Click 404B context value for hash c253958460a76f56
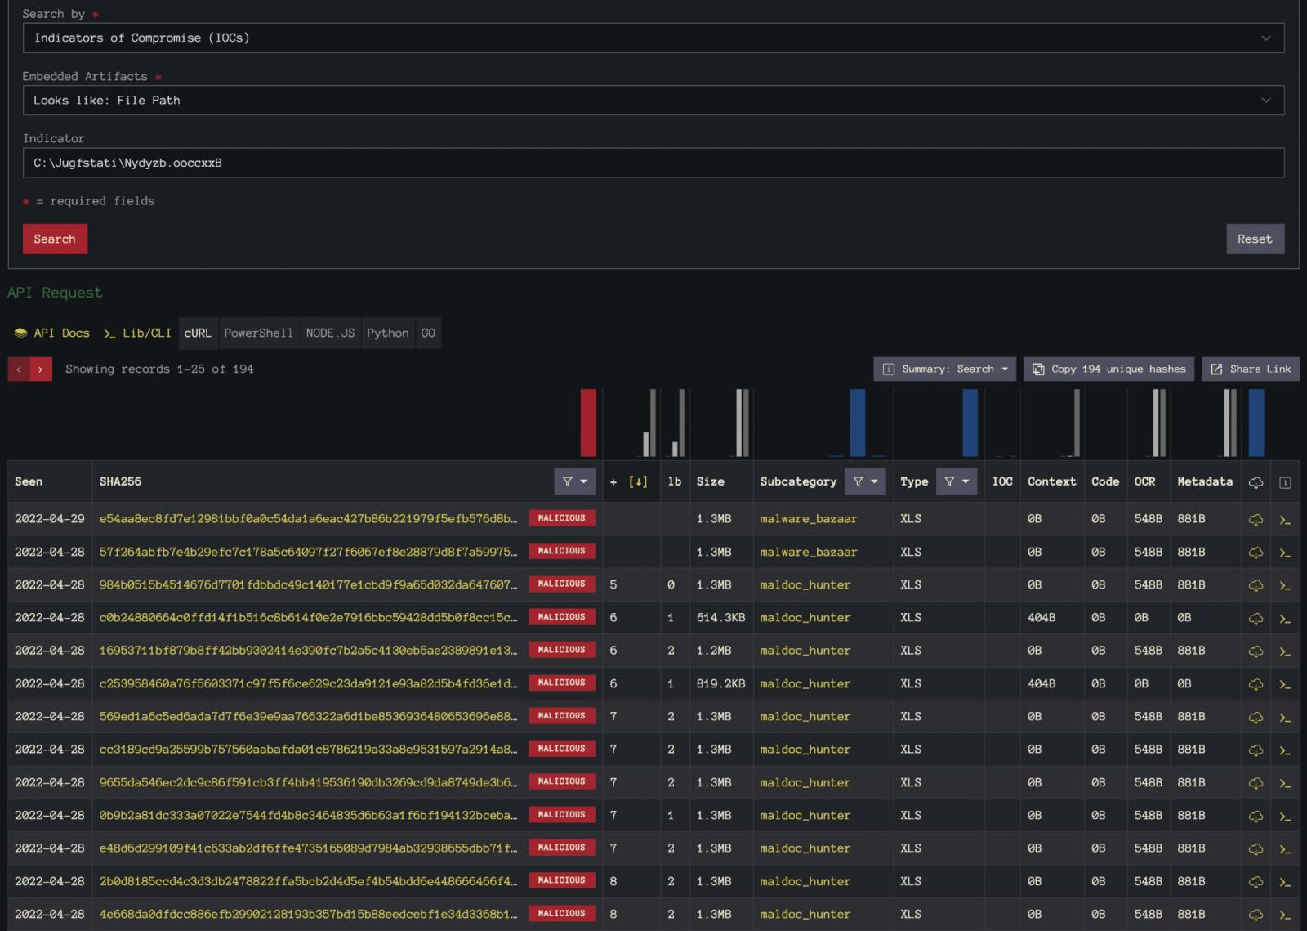This screenshot has height=931, width=1307. click(x=1042, y=683)
